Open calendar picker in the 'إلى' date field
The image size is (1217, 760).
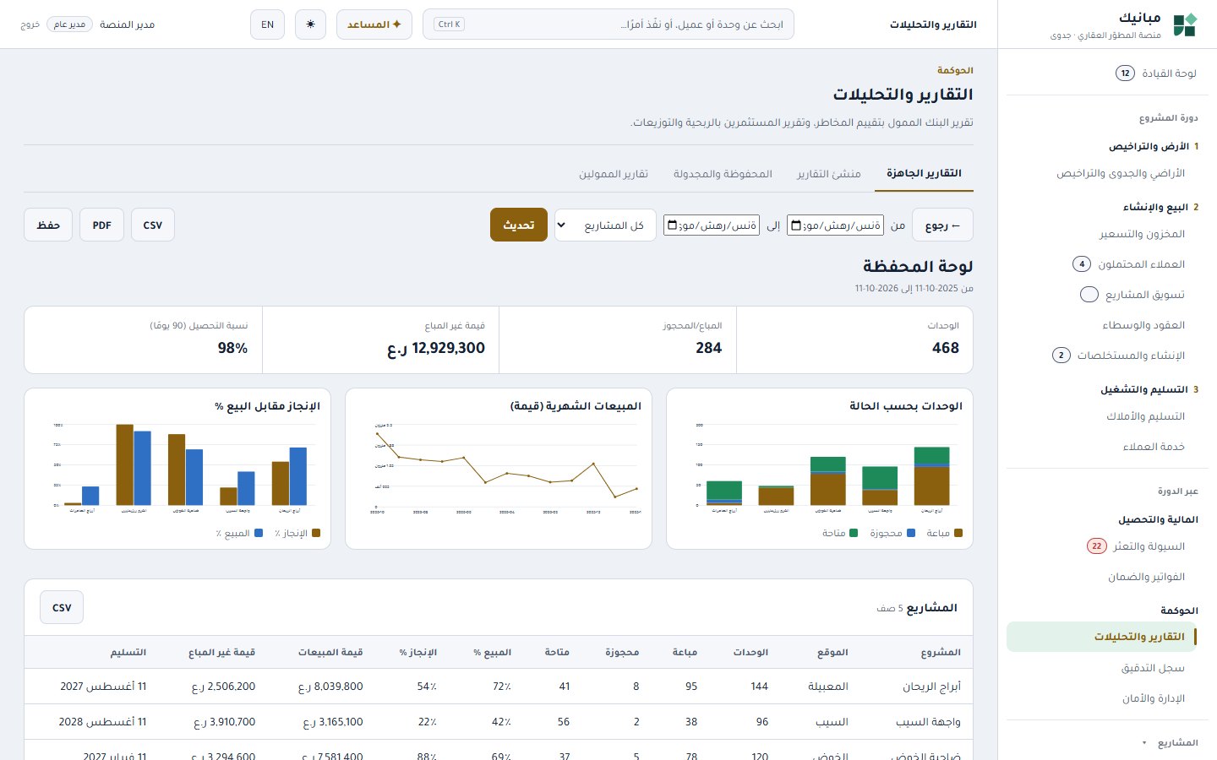pos(672,225)
